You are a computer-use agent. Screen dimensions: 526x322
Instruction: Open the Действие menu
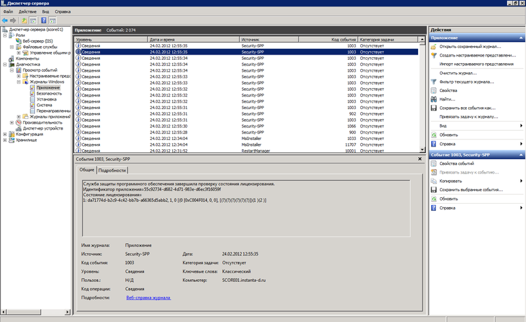pyautogui.click(x=27, y=11)
